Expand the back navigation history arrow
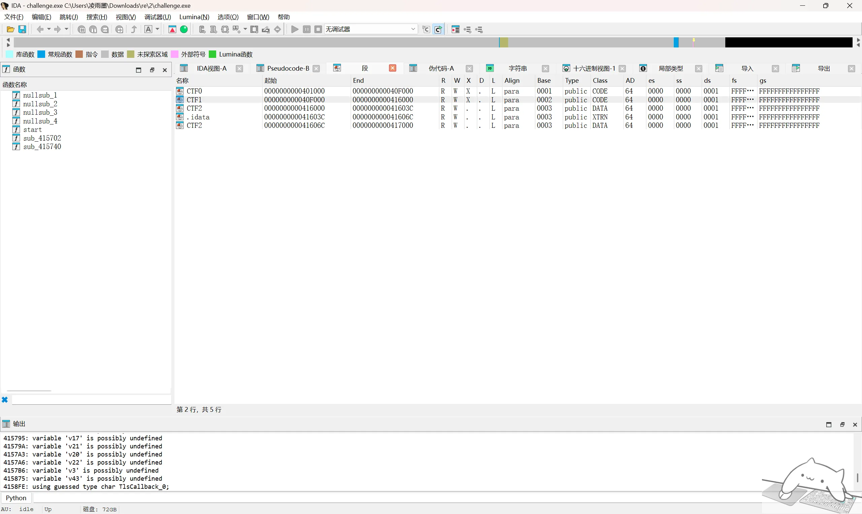This screenshot has width=862, height=514. tap(49, 29)
